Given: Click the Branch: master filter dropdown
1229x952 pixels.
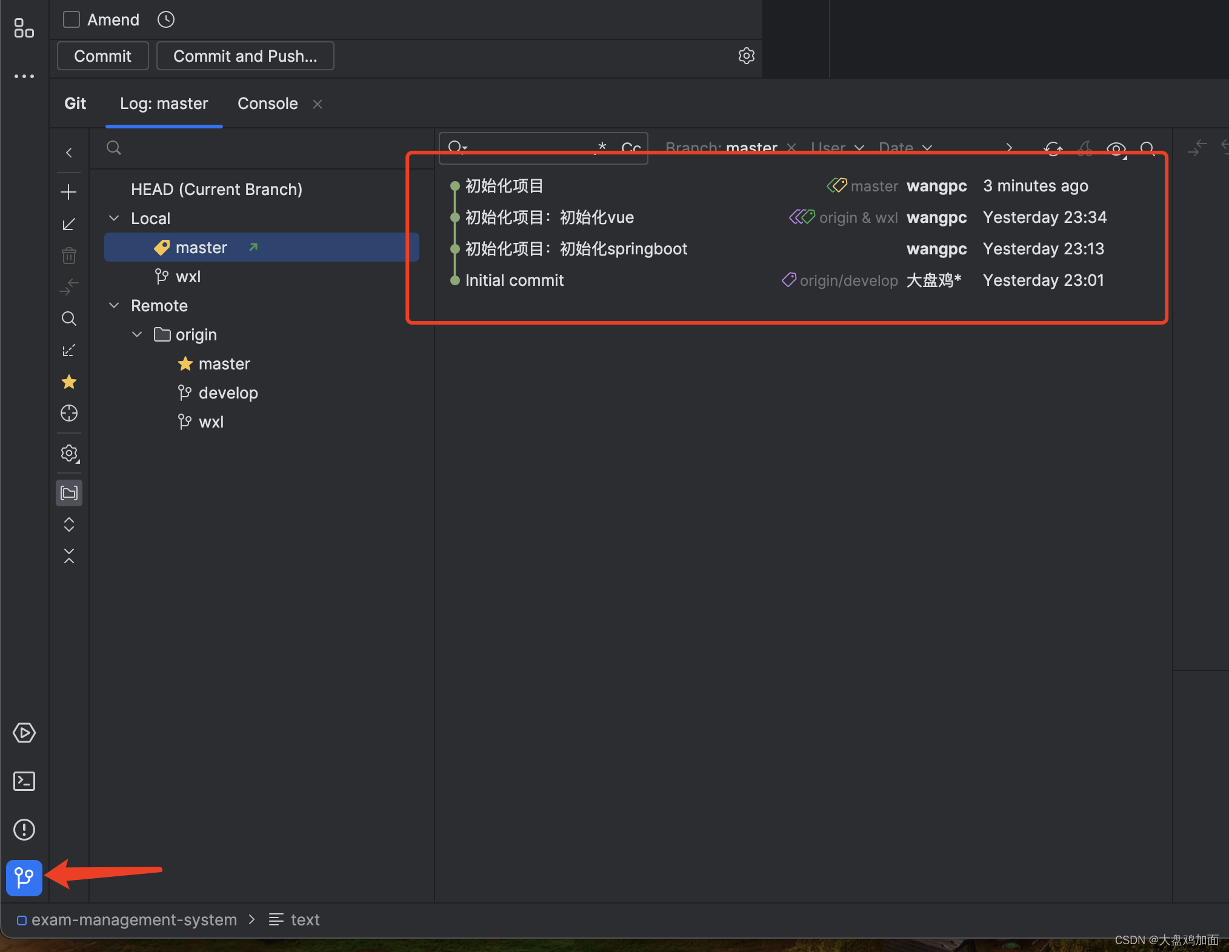Looking at the screenshot, I should pos(724,148).
